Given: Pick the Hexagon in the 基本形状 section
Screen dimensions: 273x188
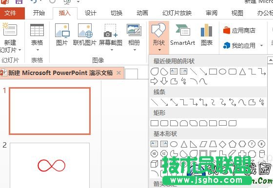Looking at the screenshot, I should 242,144.
